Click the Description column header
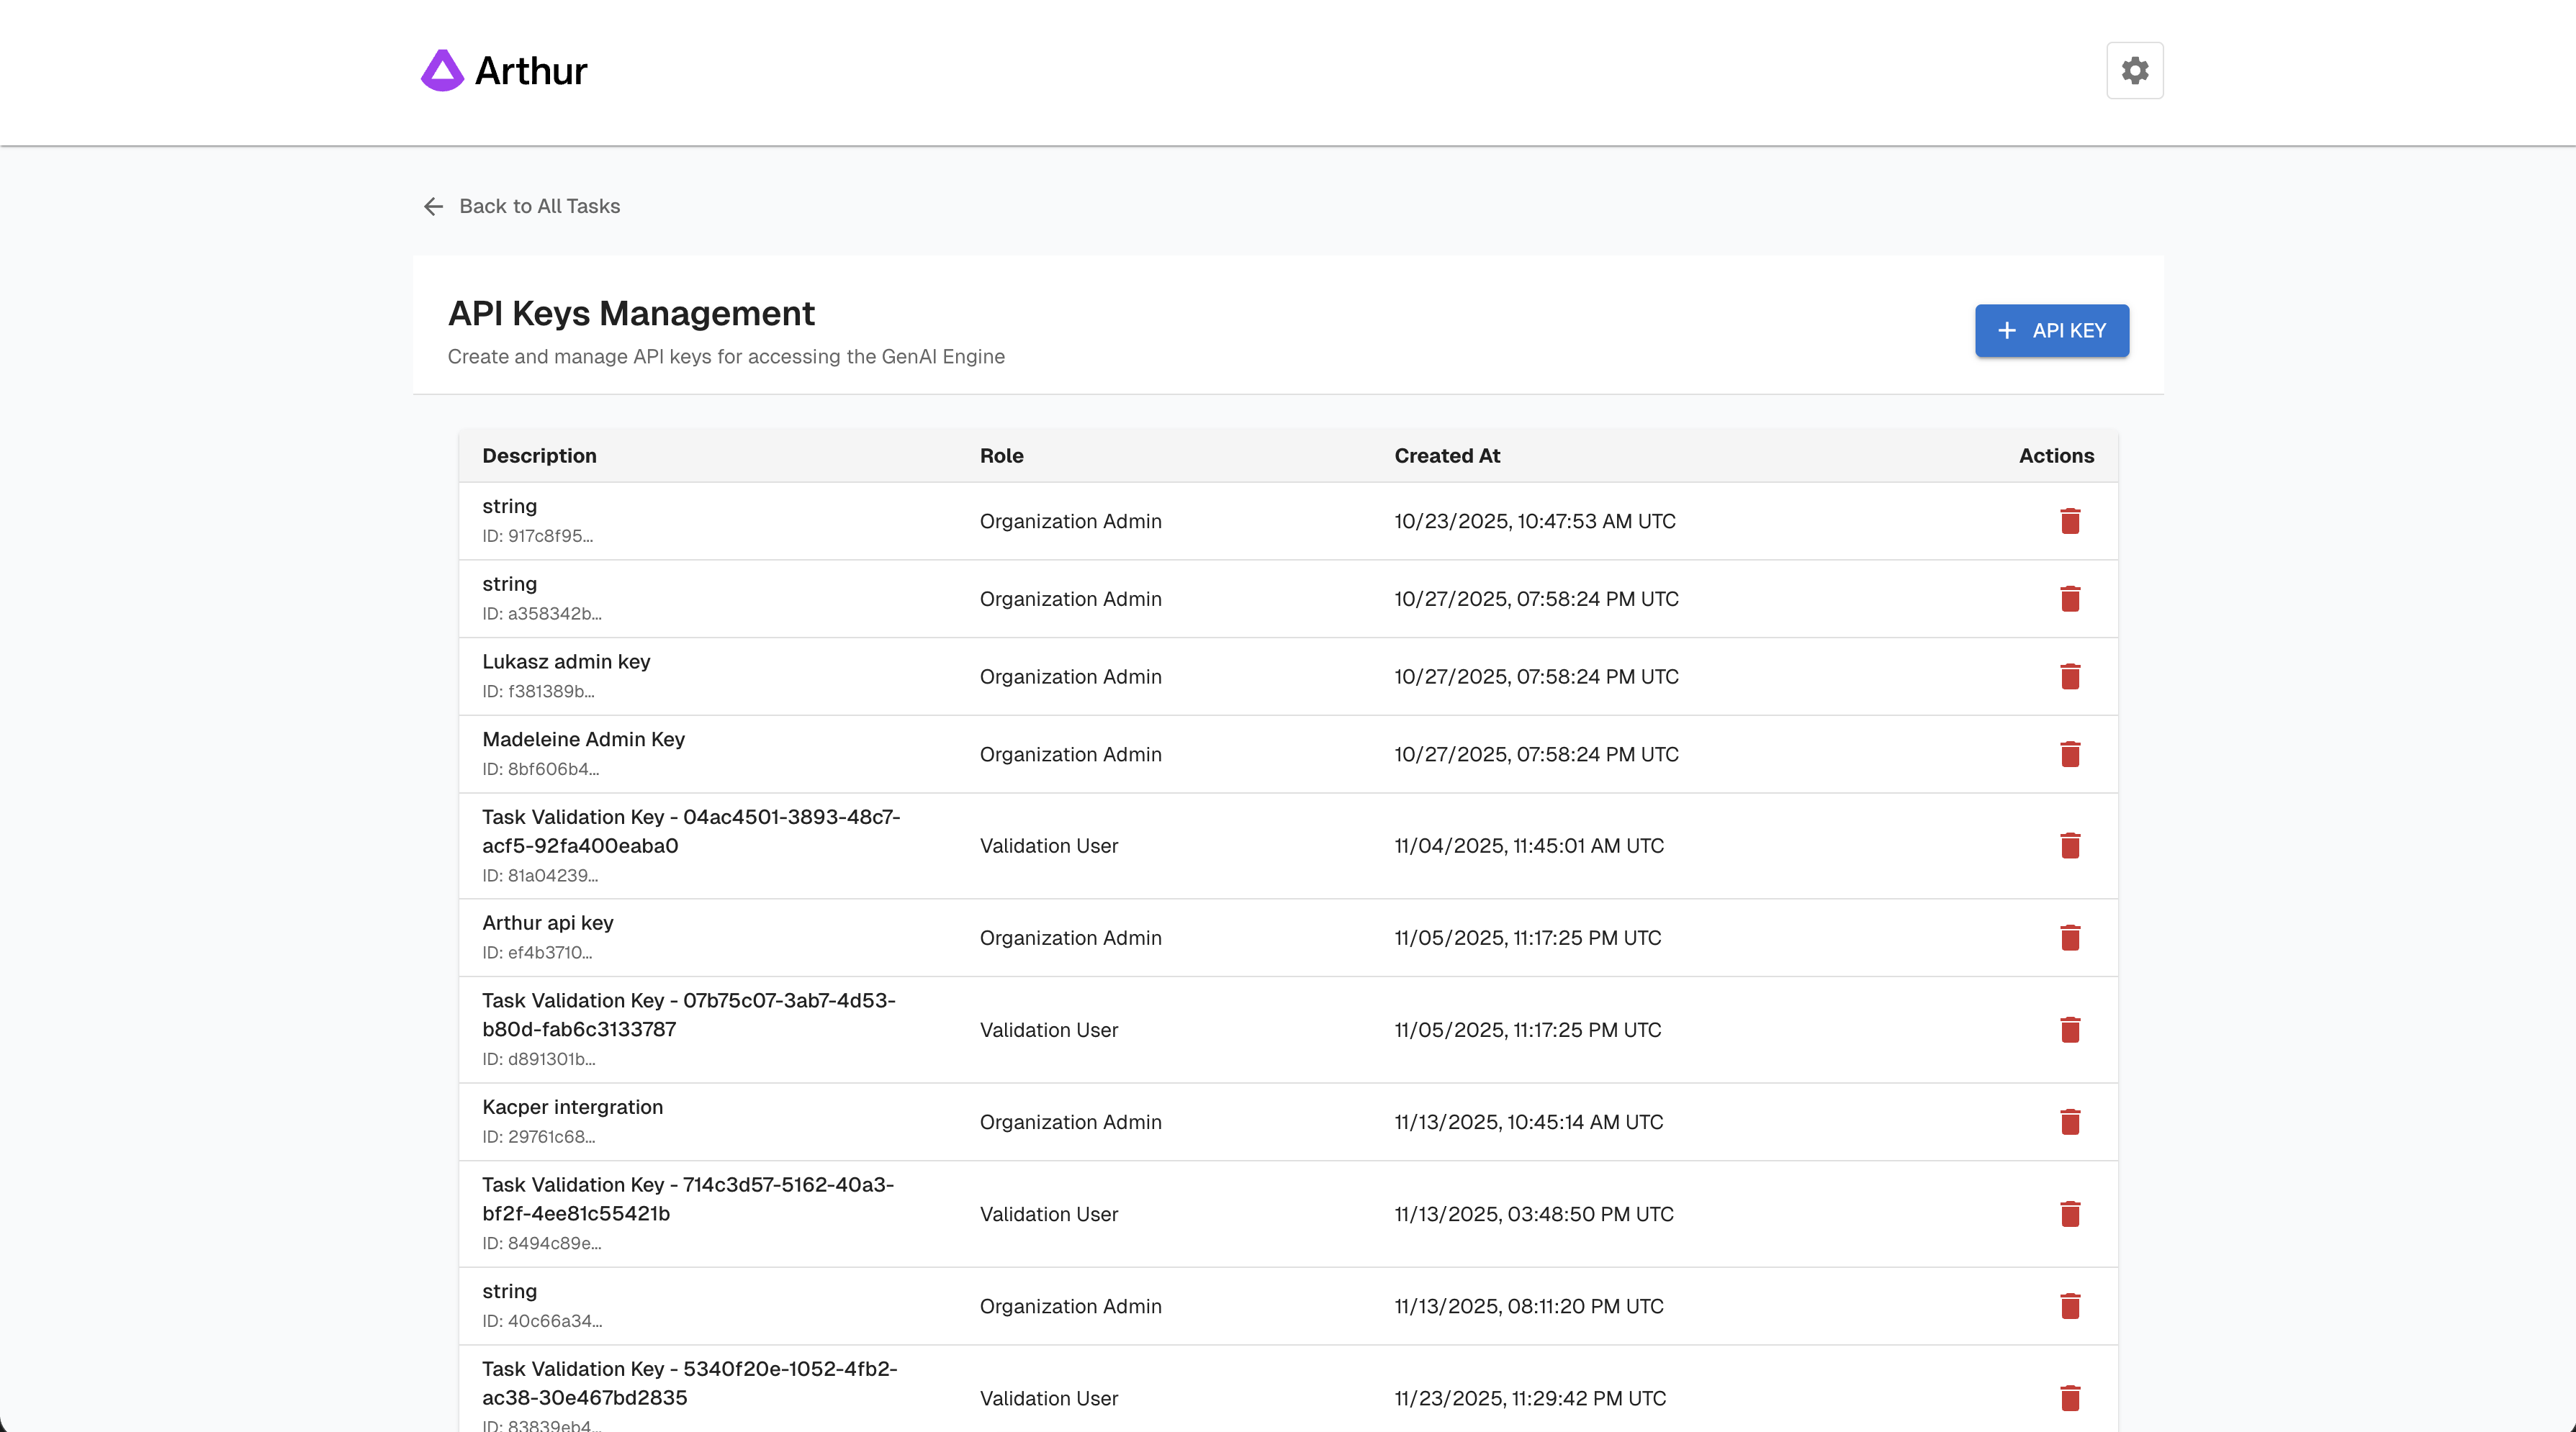Viewport: 2576px width, 1432px height. pyautogui.click(x=539, y=456)
